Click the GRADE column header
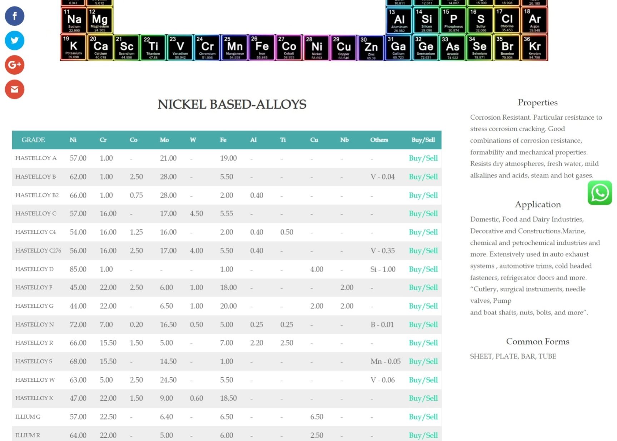Image resolution: width=617 pixels, height=441 pixels. click(x=33, y=140)
